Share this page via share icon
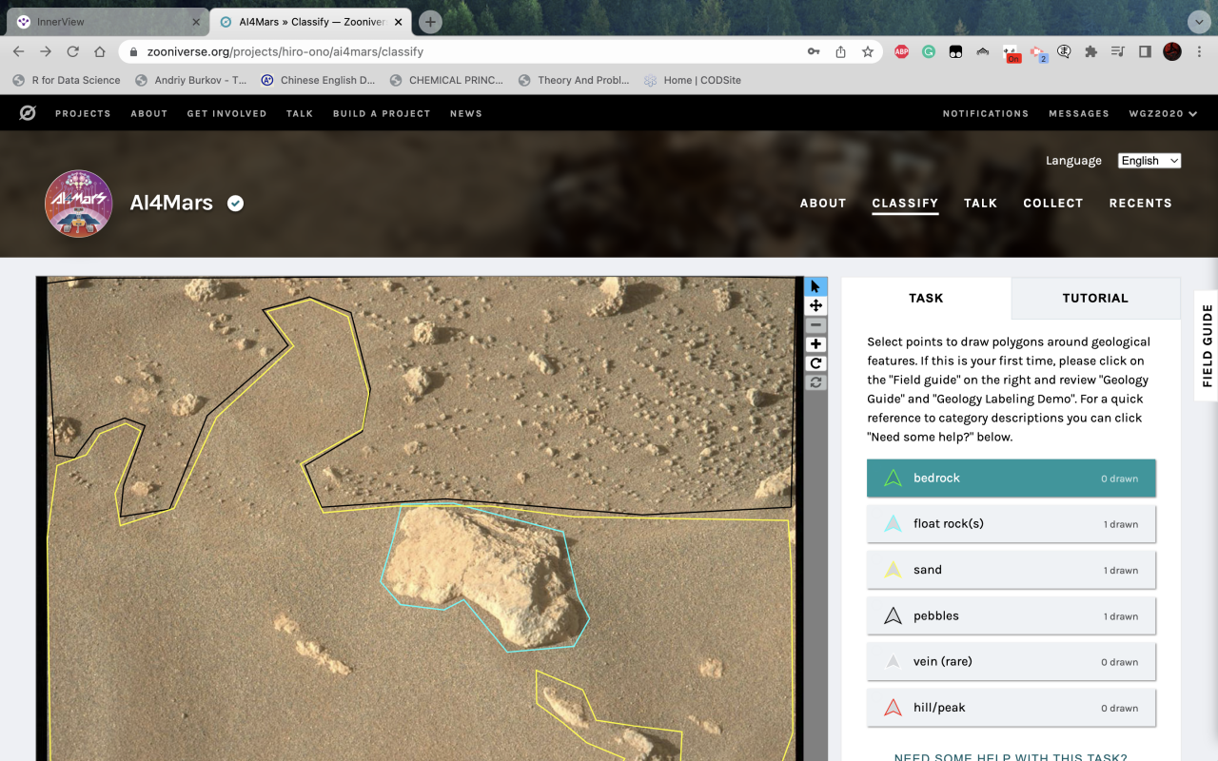 click(840, 51)
